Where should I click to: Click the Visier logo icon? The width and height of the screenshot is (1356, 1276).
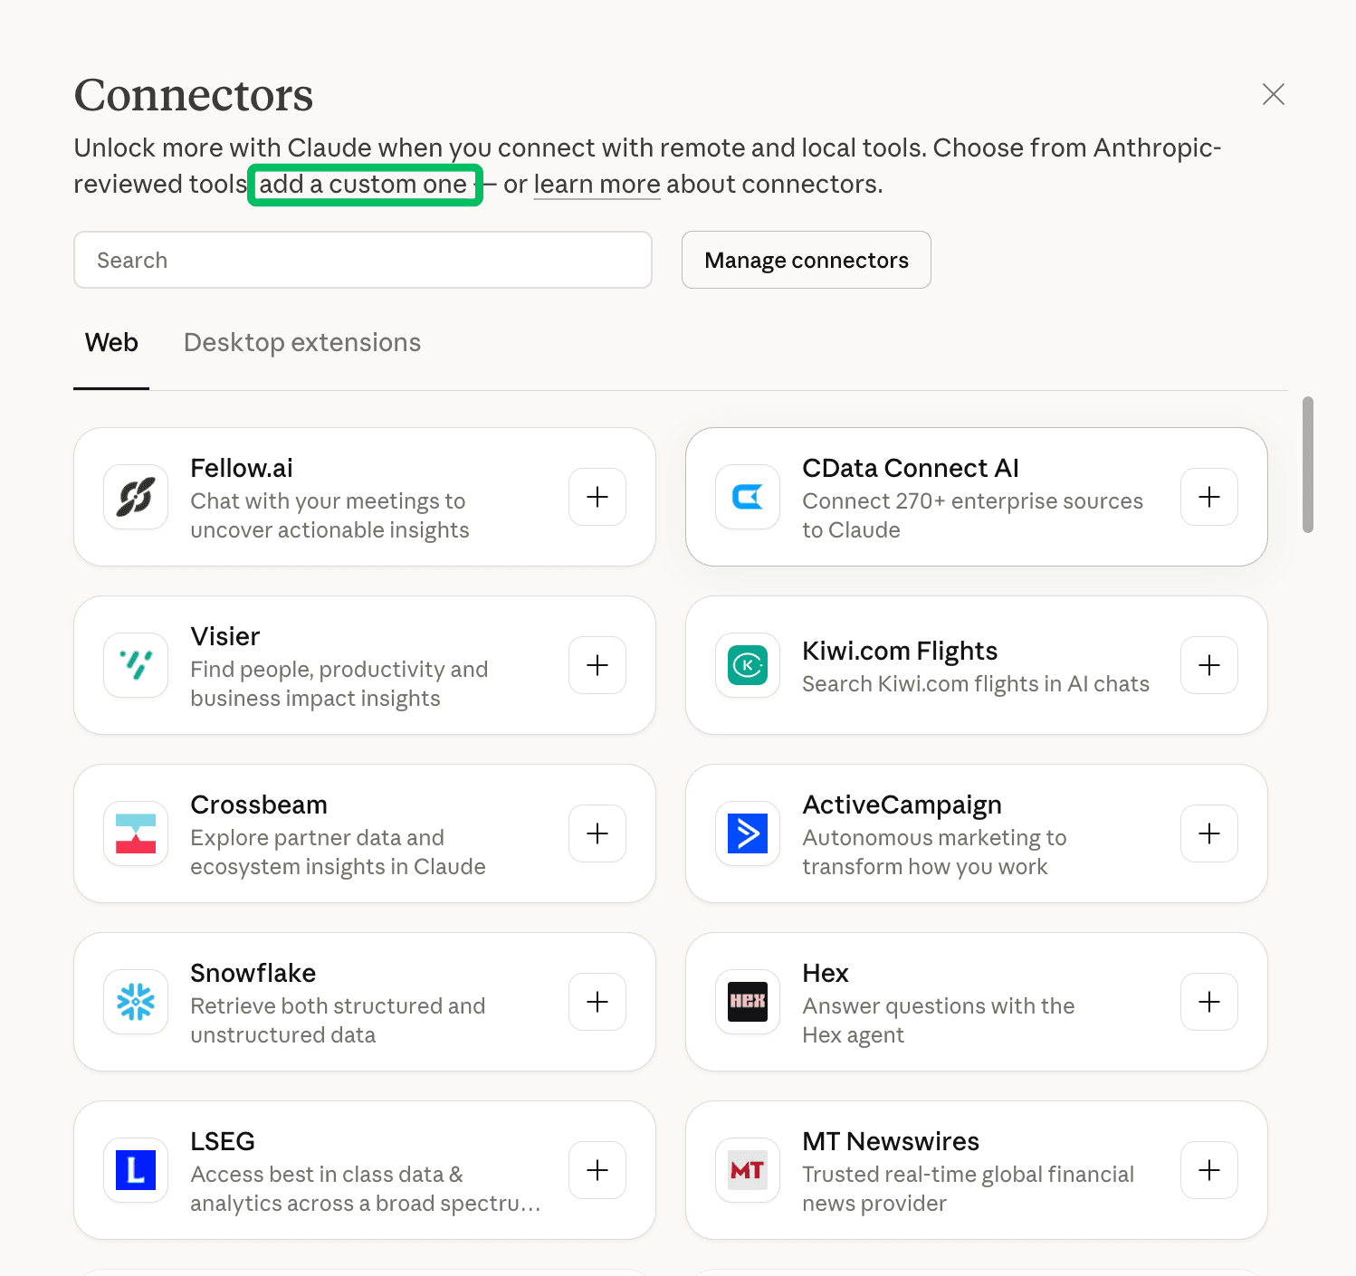[136, 665]
